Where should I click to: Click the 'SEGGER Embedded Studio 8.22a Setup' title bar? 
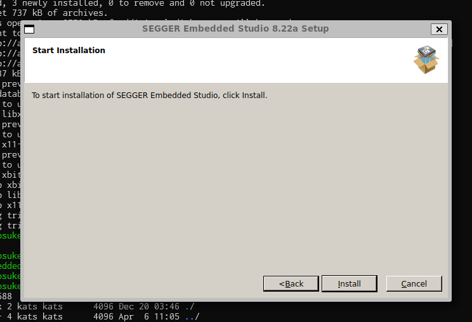click(x=235, y=29)
